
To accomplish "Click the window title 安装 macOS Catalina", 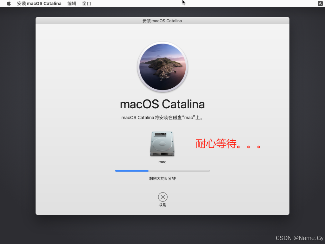I will [162, 21].
